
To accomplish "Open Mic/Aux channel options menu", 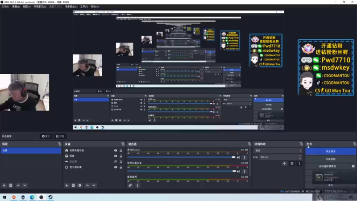I will click(x=245, y=158).
